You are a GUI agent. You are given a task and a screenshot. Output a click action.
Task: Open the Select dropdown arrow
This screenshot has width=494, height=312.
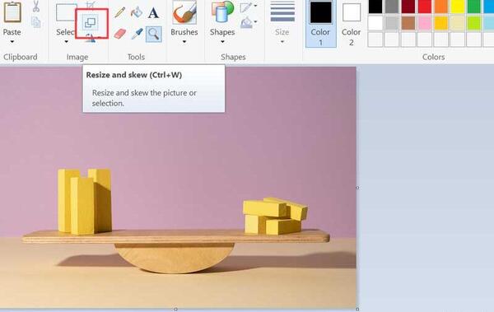tap(67, 42)
